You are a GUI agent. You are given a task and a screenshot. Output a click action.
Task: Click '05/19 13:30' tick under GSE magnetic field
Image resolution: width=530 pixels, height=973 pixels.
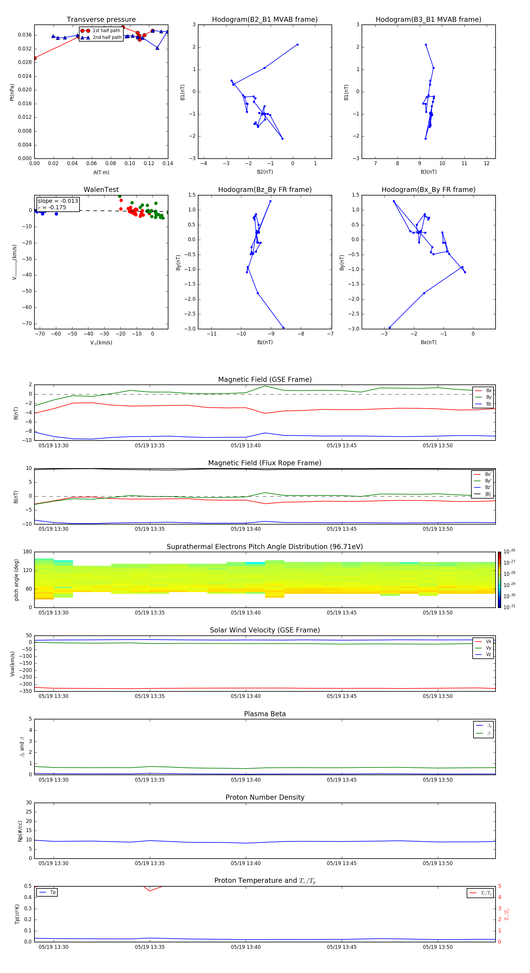[x=54, y=445]
